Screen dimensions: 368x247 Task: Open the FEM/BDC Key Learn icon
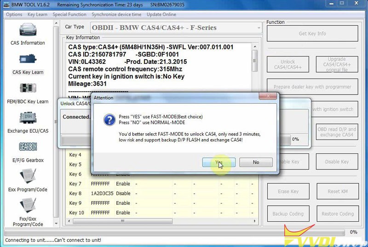[x=28, y=88]
